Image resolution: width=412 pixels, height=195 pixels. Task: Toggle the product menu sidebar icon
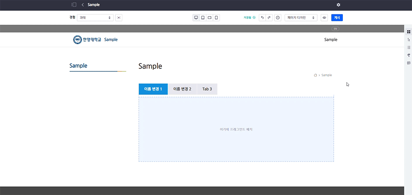[x=74, y=5]
